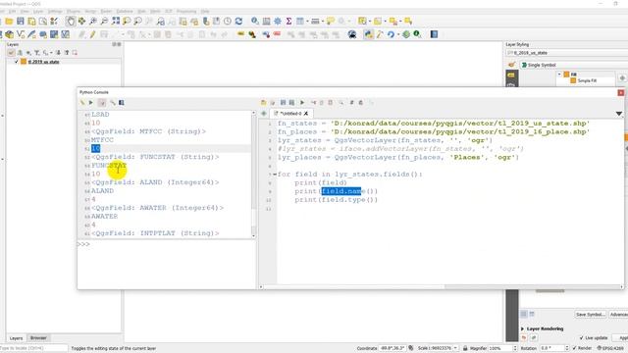Screen dimensions: 628x353
Task: Add symbol layer with green plus button
Action: coord(622,78)
